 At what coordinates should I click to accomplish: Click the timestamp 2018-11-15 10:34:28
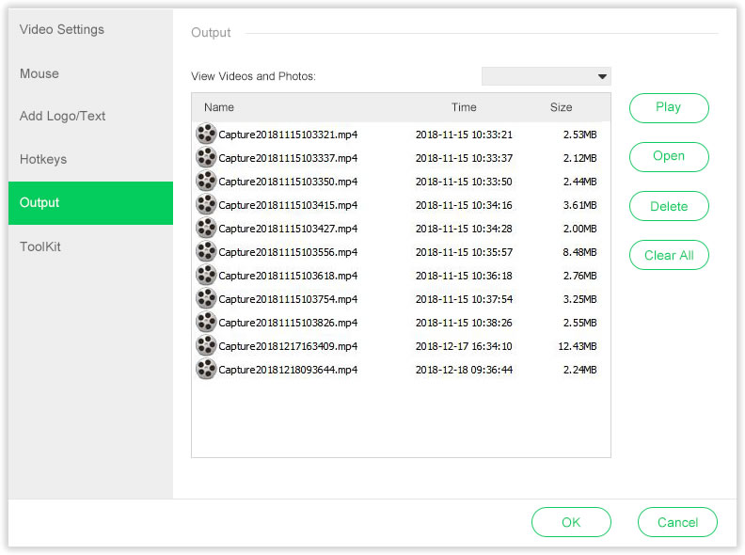(x=464, y=229)
